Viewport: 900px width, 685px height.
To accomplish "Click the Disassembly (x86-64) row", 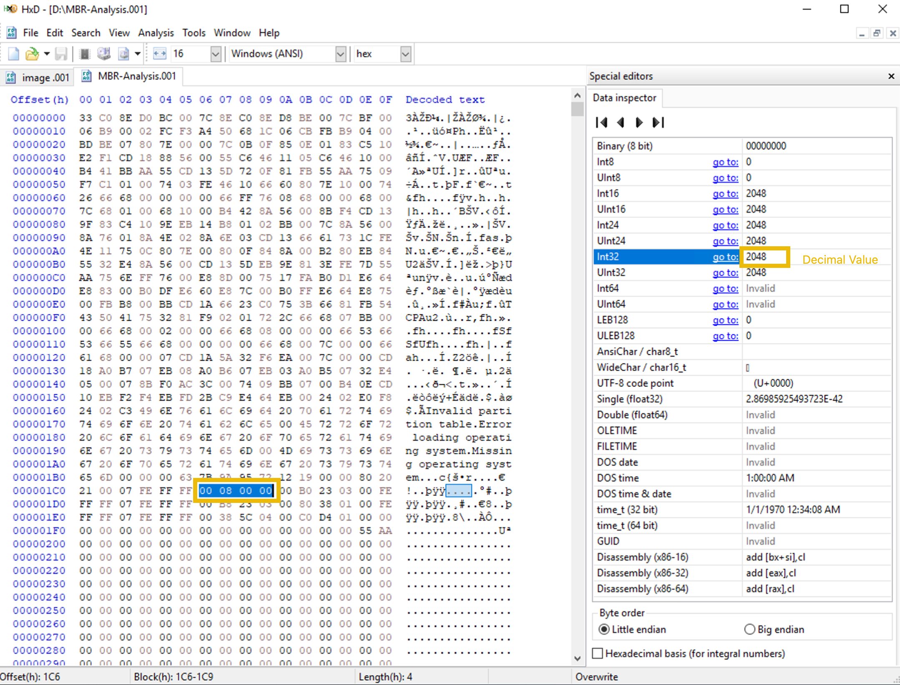I will click(x=742, y=589).
